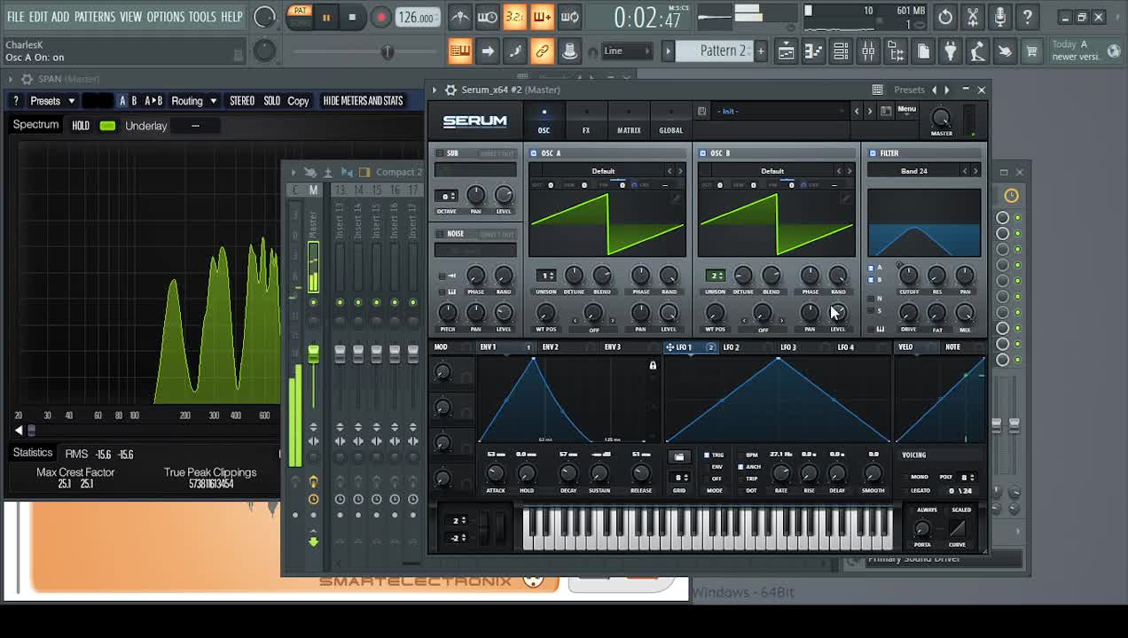Open the Serum Menu button
Image resolution: width=1128 pixels, height=638 pixels.
[x=906, y=110]
